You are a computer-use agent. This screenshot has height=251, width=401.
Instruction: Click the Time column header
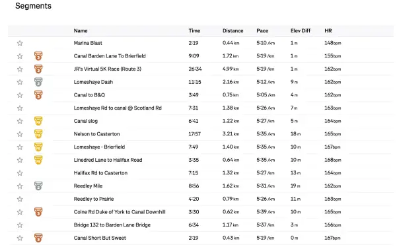click(x=194, y=30)
